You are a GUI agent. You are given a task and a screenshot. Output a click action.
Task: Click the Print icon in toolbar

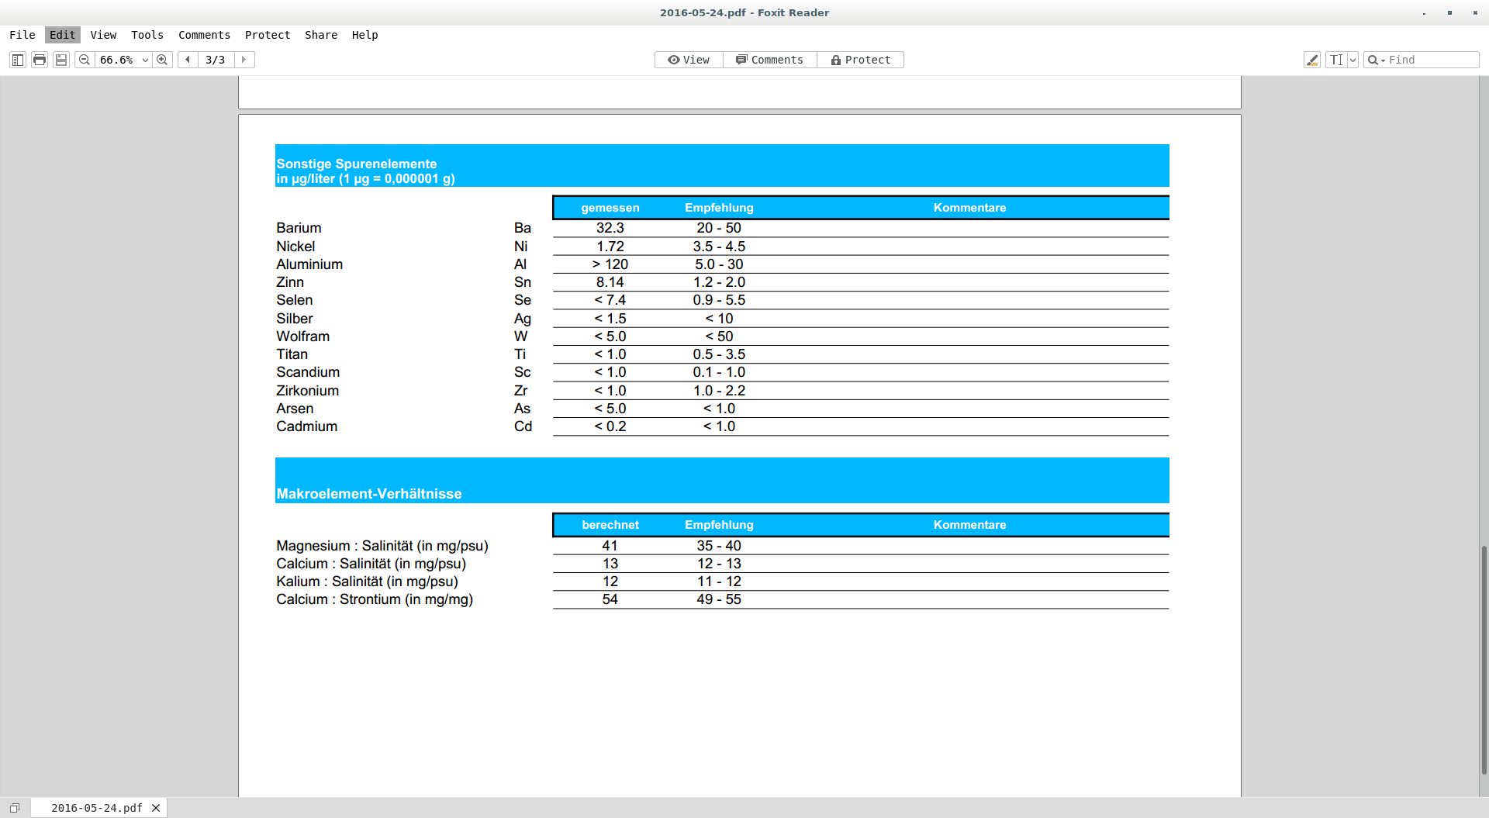40,60
